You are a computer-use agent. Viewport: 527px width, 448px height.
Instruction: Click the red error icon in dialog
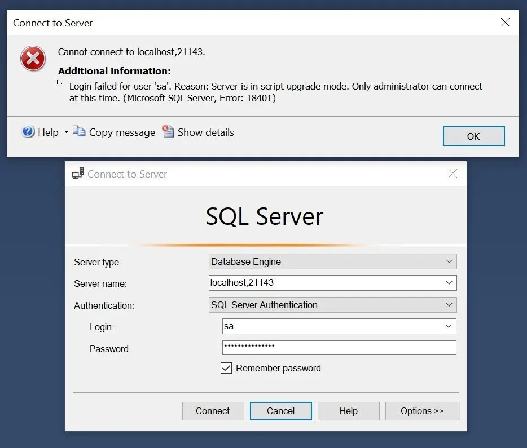pyautogui.click(x=33, y=59)
